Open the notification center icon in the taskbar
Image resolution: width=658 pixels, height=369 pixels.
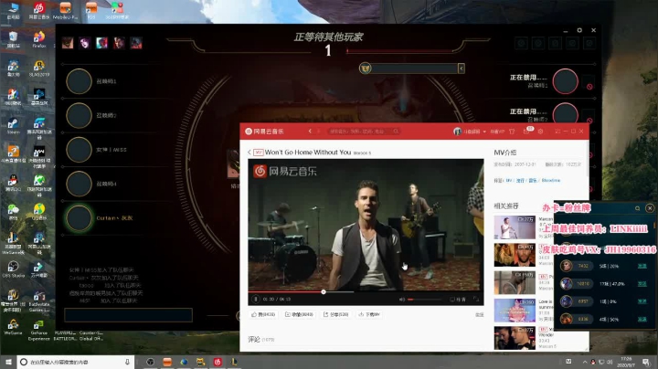(x=646, y=362)
